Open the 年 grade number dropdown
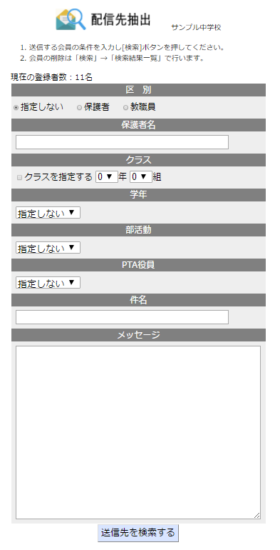280x550 pixels. click(107, 177)
